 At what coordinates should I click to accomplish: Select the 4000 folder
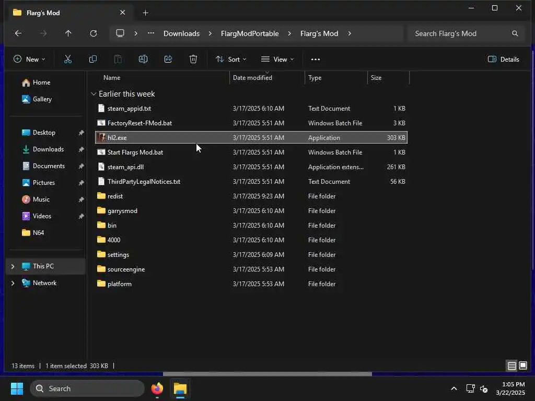click(251, 240)
